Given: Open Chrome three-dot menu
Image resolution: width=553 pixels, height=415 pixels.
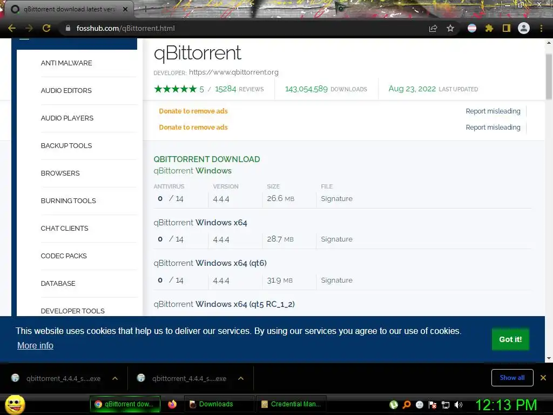Looking at the screenshot, I should [x=541, y=28].
